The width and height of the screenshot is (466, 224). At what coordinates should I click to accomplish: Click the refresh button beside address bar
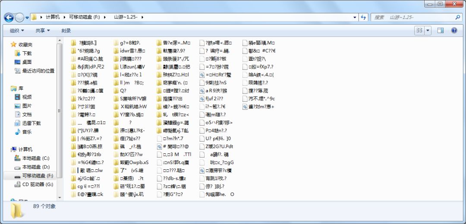(x=363, y=17)
